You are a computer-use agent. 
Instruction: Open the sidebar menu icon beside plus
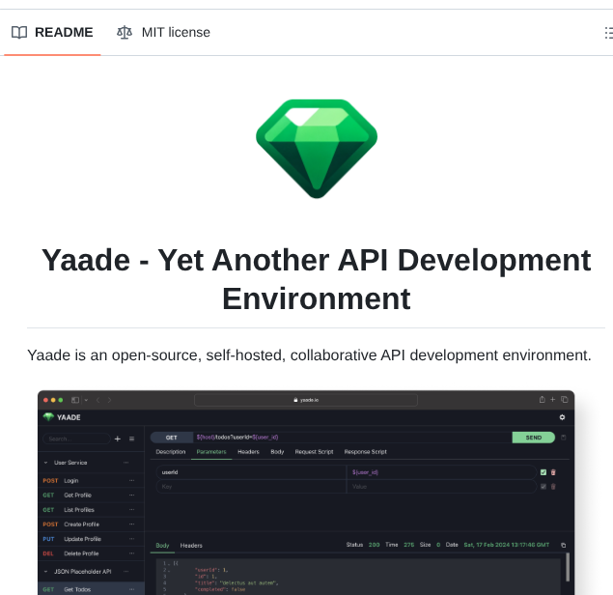point(131,439)
